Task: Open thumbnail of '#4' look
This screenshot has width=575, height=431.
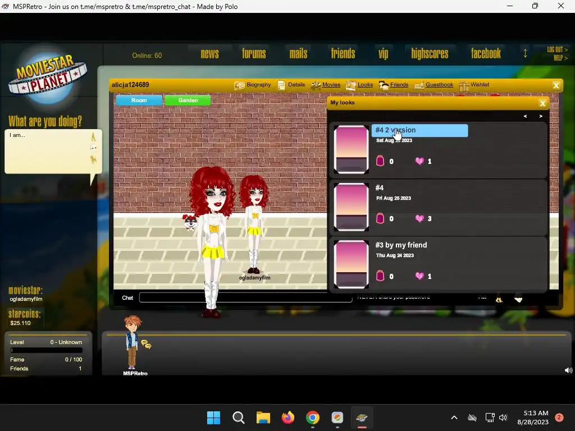Action: (351, 207)
